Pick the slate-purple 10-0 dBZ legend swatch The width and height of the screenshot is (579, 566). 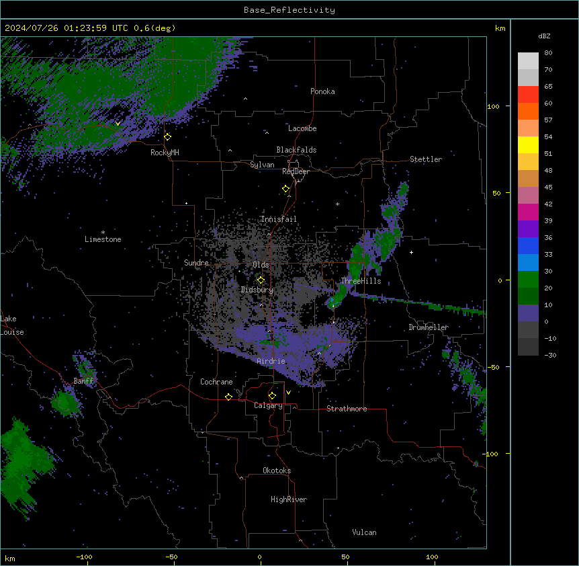(x=528, y=313)
